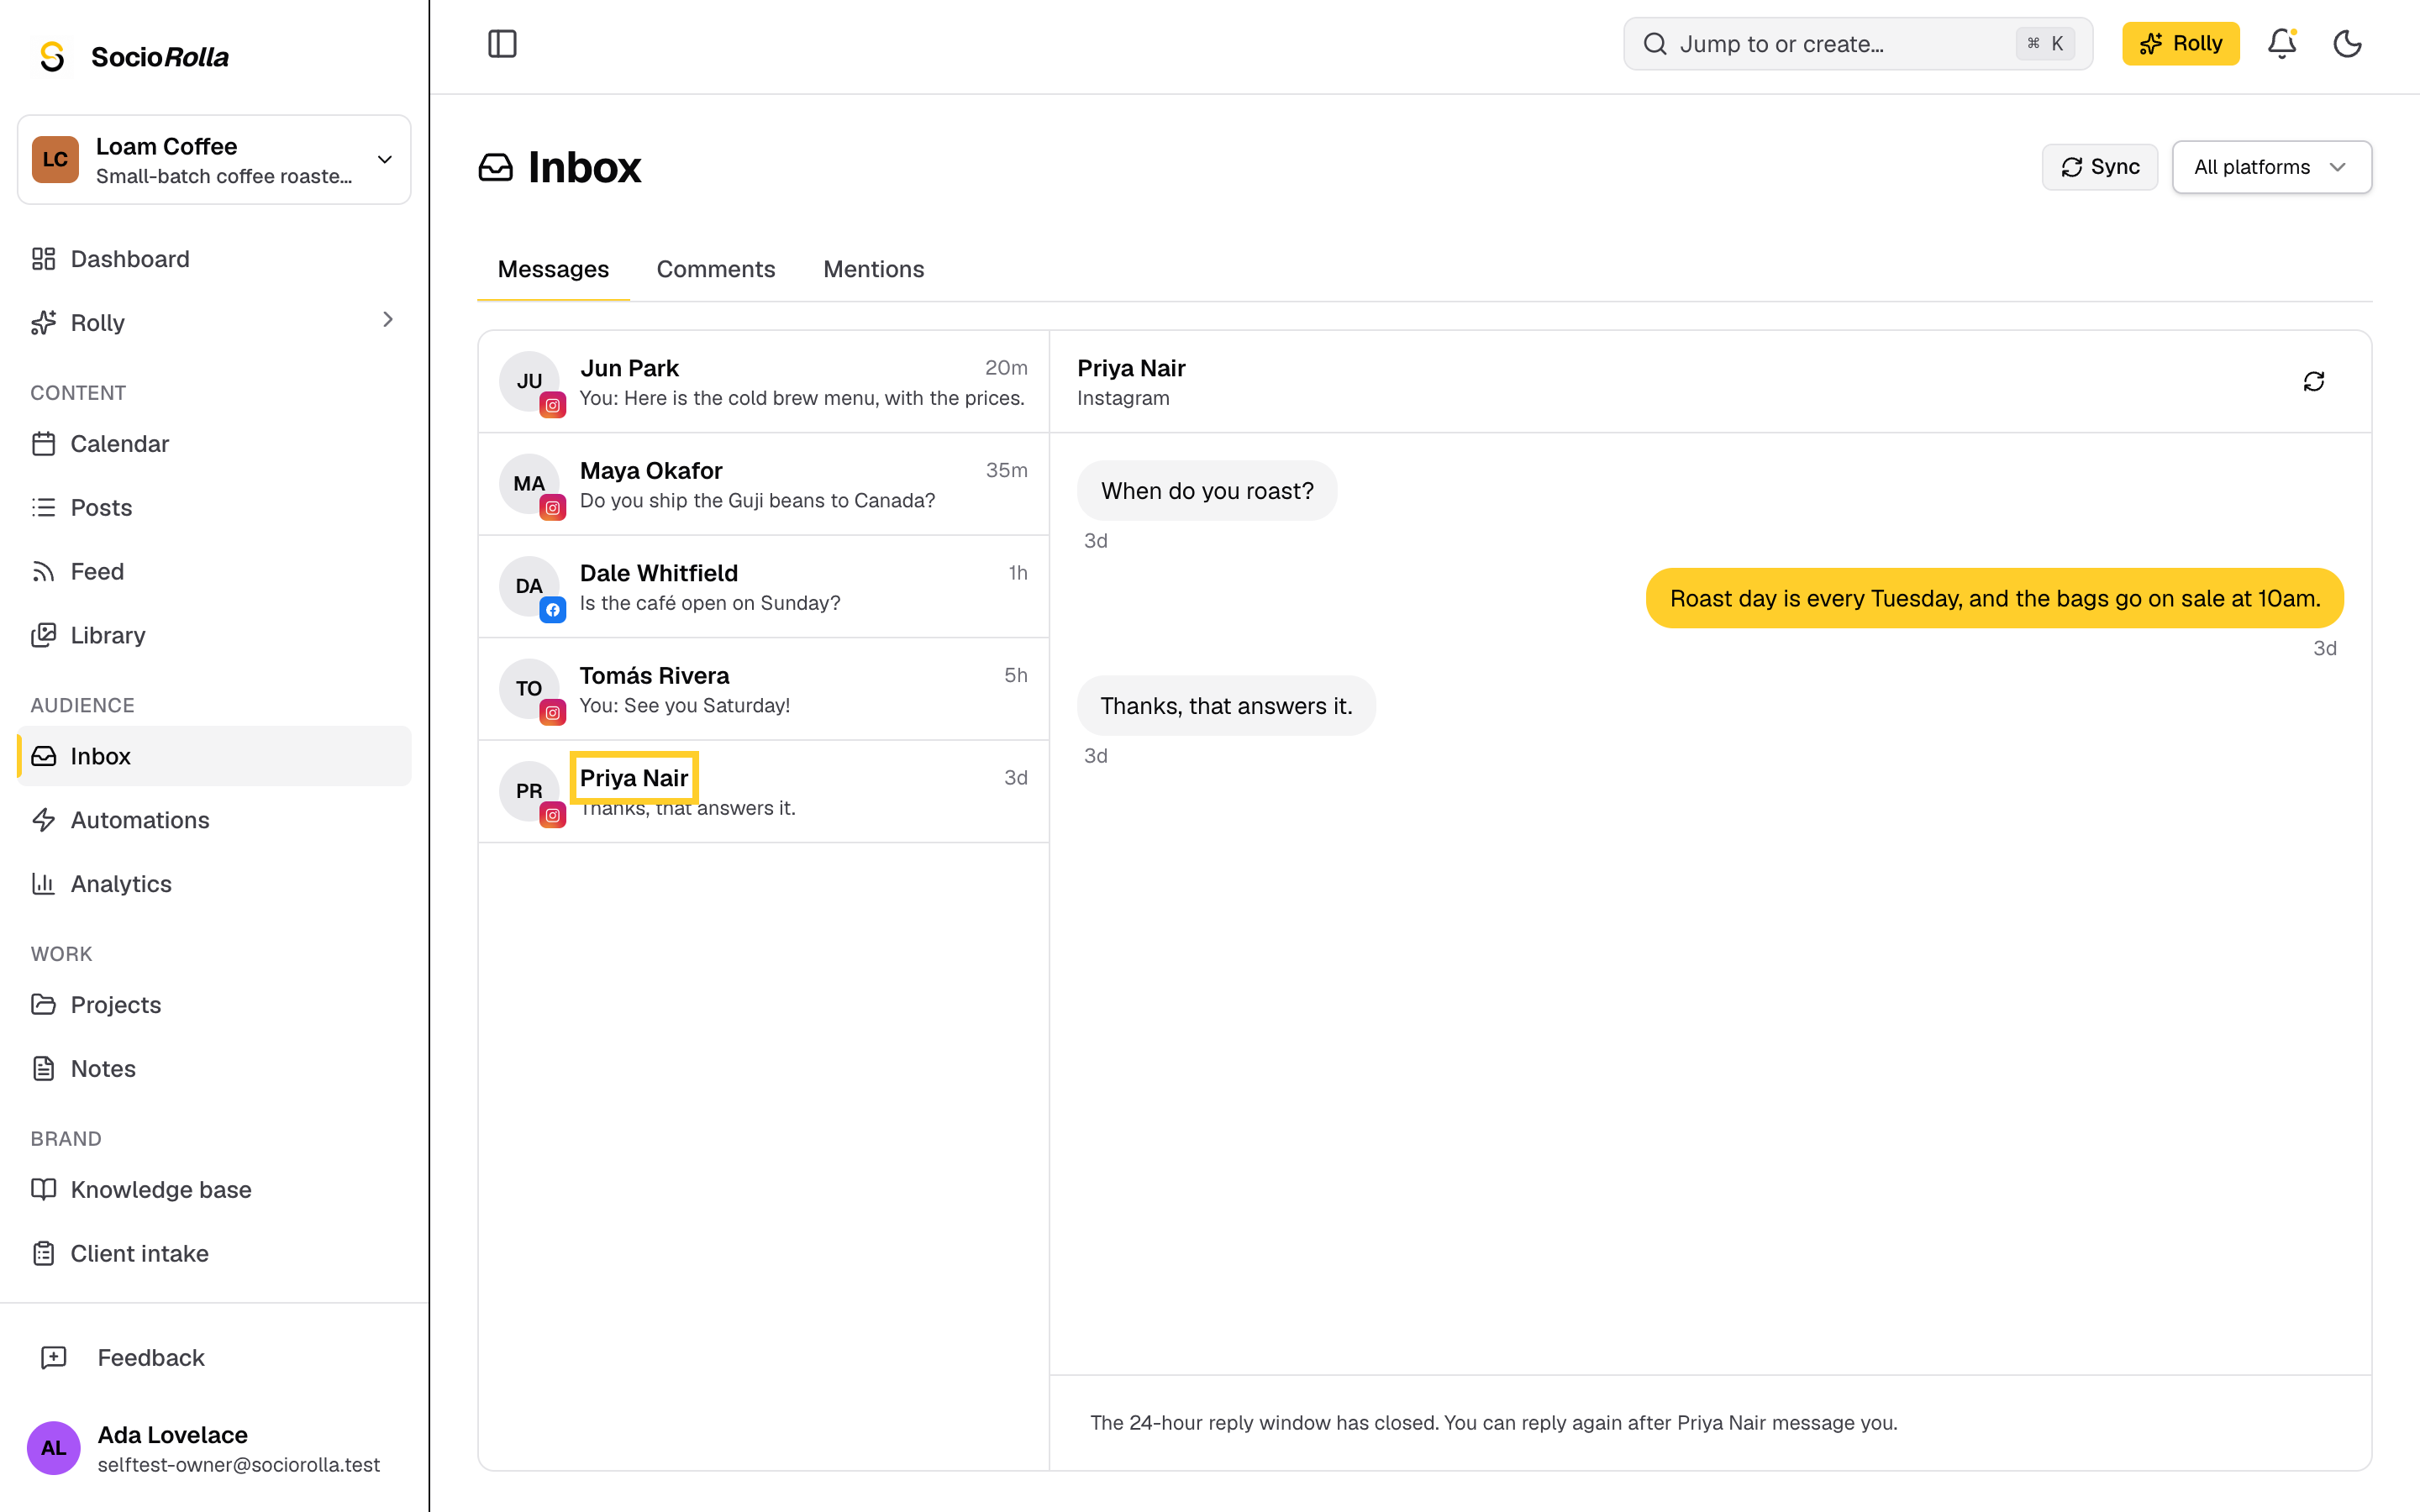Open Projects under Work
This screenshot has width=2420, height=1512.
tap(214, 1004)
